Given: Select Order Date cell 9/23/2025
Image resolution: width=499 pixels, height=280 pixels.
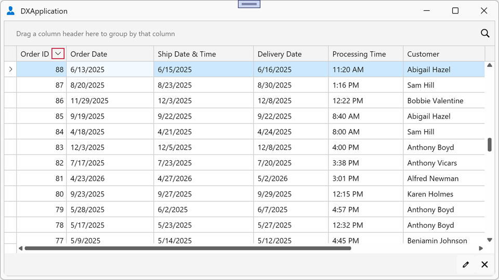Looking at the screenshot, I should tap(110, 194).
